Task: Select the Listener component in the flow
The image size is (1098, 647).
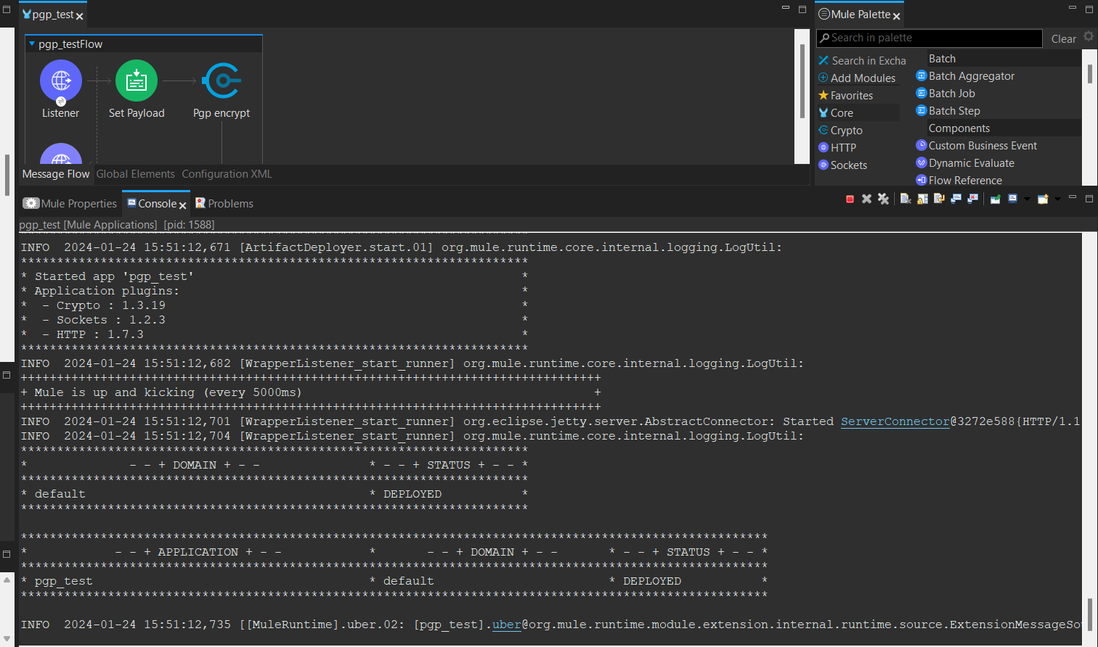Action: click(61, 81)
